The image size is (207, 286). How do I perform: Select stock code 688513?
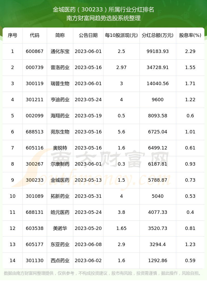35,132
